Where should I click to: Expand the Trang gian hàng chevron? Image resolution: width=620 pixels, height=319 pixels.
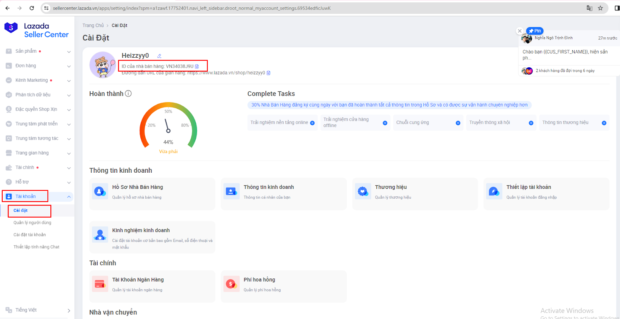(x=69, y=153)
